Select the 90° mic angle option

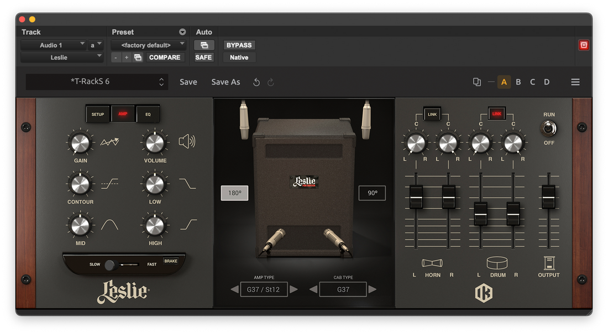click(372, 193)
